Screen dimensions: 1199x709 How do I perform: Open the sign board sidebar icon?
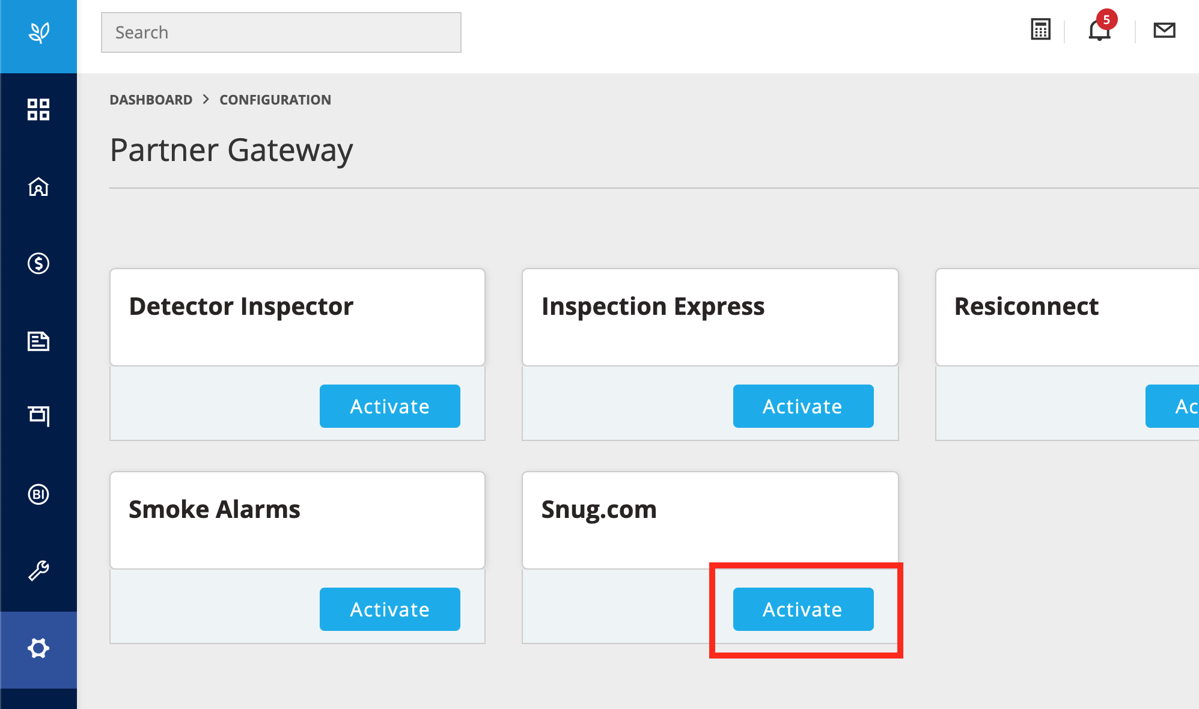38,415
